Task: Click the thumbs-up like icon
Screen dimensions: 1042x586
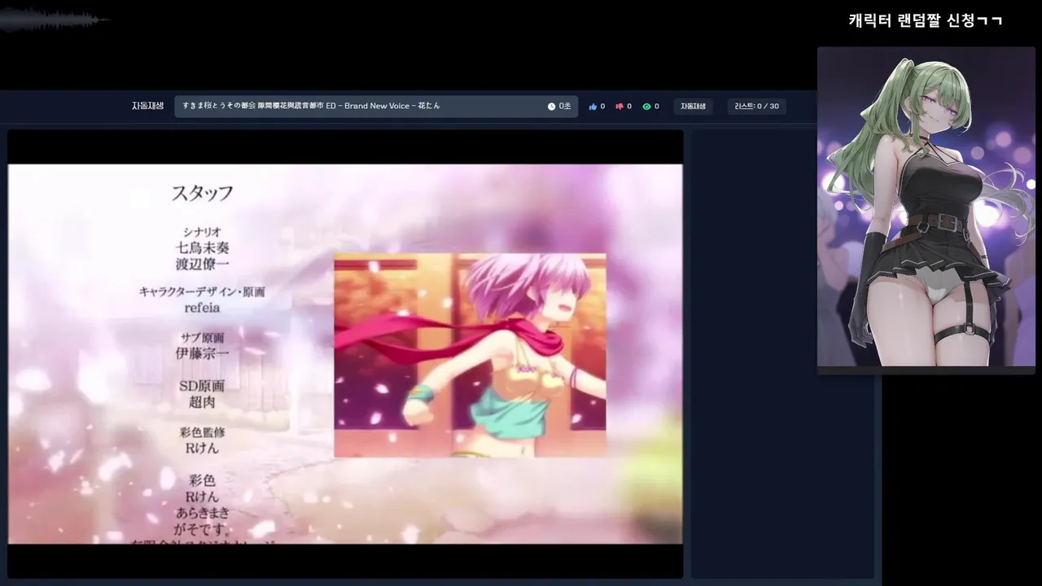Action: pos(593,107)
